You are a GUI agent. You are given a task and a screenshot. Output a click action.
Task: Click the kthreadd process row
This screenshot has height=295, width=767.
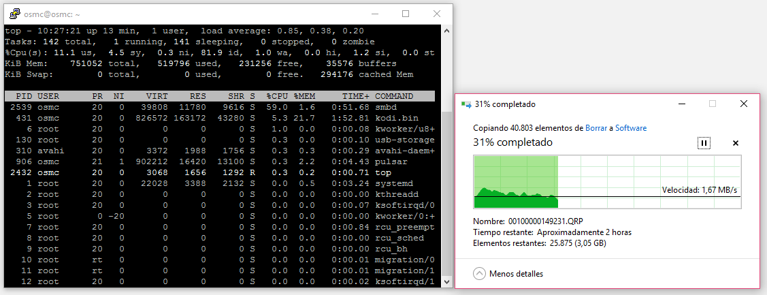[x=220, y=194]
